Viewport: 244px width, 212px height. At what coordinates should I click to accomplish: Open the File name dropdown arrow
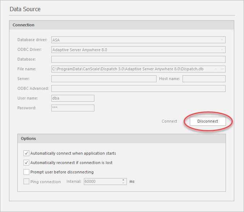(x=216, y=69)
